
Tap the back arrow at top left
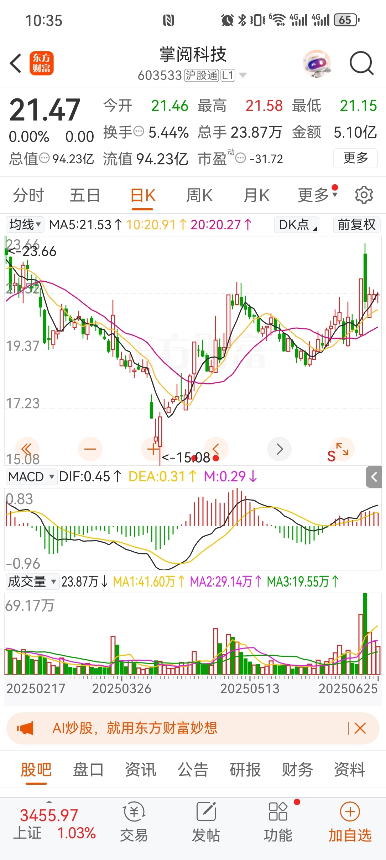(x=16, y=63)
